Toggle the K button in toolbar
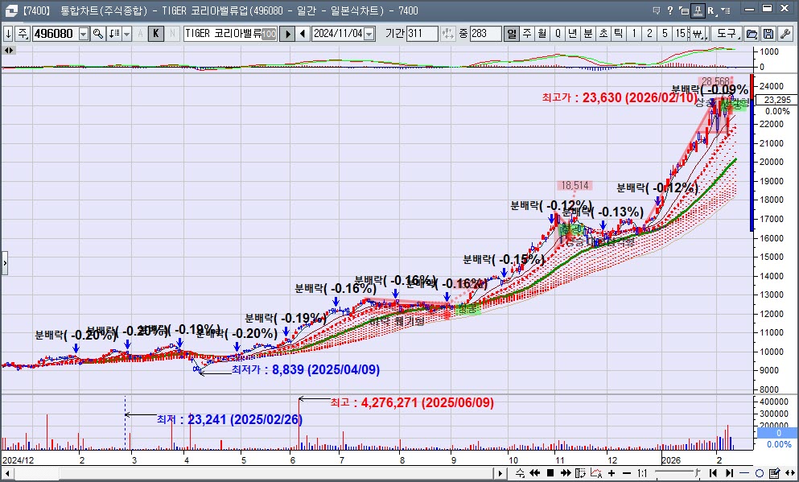799x482 pixels. tap(156, 34)
